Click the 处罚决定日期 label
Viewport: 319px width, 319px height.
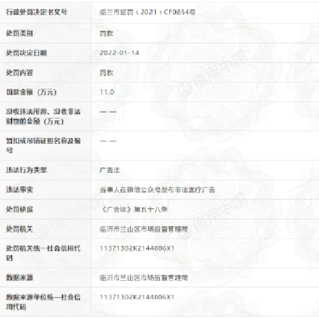tap(27, 53)
